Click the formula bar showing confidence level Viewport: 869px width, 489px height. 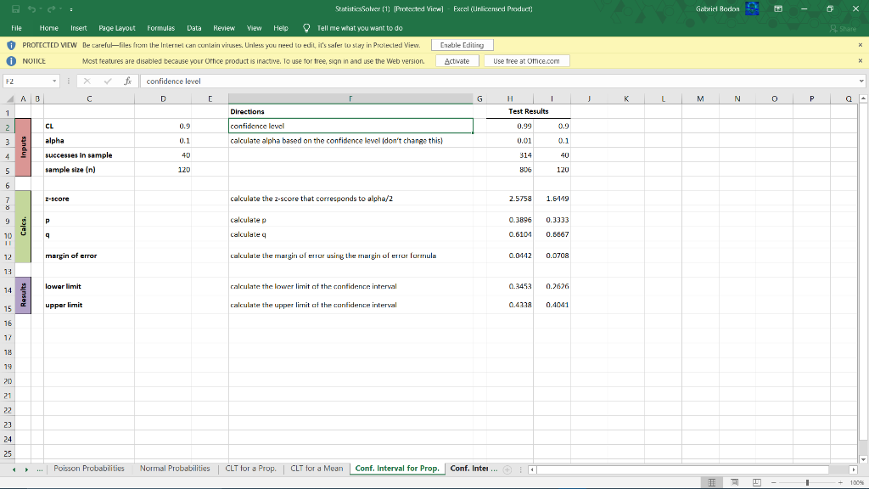click(499, 81)
